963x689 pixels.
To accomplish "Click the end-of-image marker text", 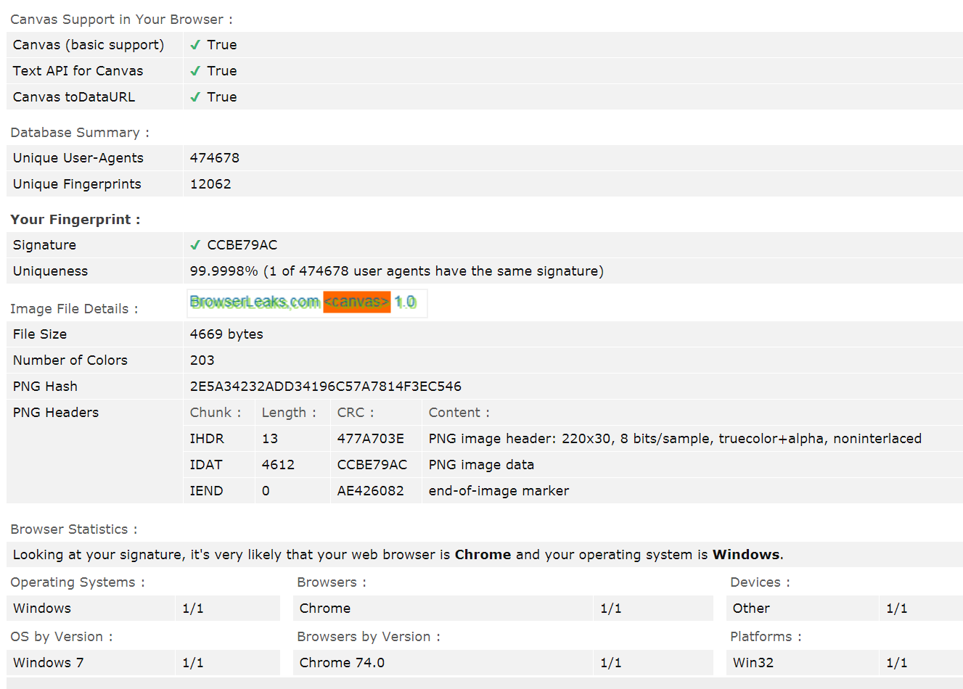I will (499, 491).
